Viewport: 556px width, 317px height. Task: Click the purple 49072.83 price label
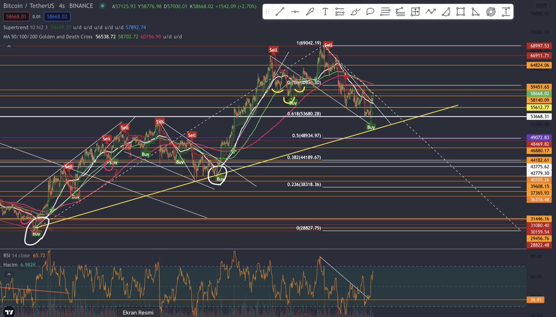click(x=540, y=137)
